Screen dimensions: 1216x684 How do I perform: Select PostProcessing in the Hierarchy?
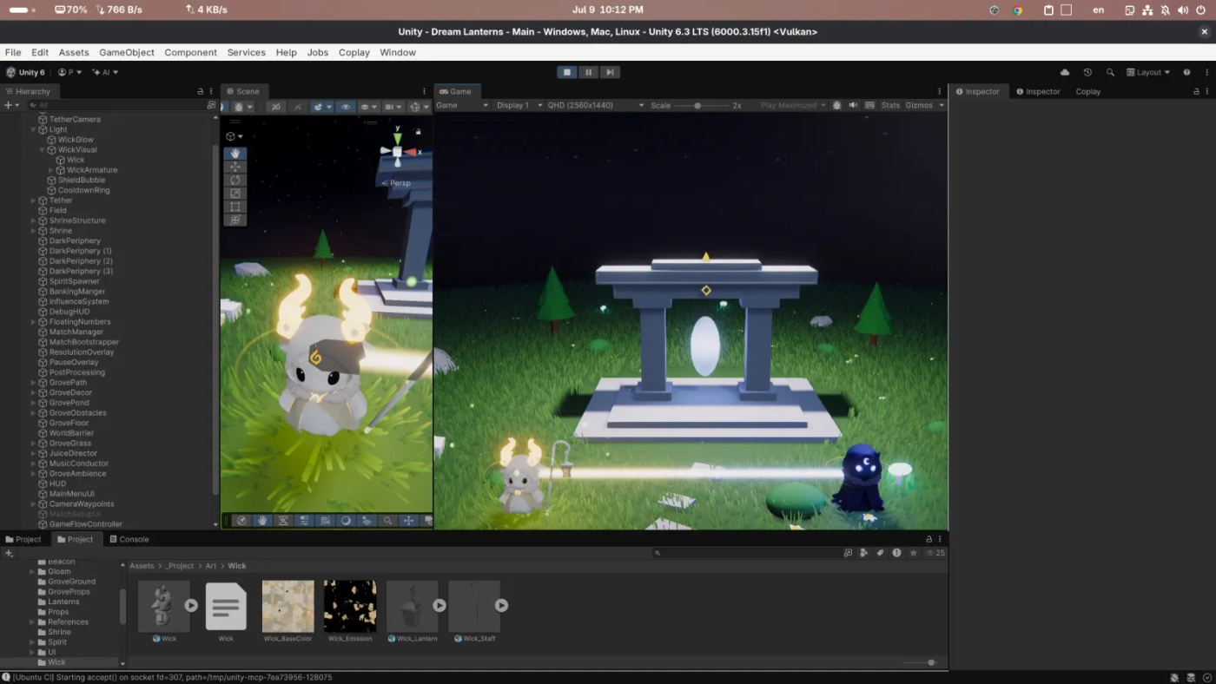coord(76,372)
